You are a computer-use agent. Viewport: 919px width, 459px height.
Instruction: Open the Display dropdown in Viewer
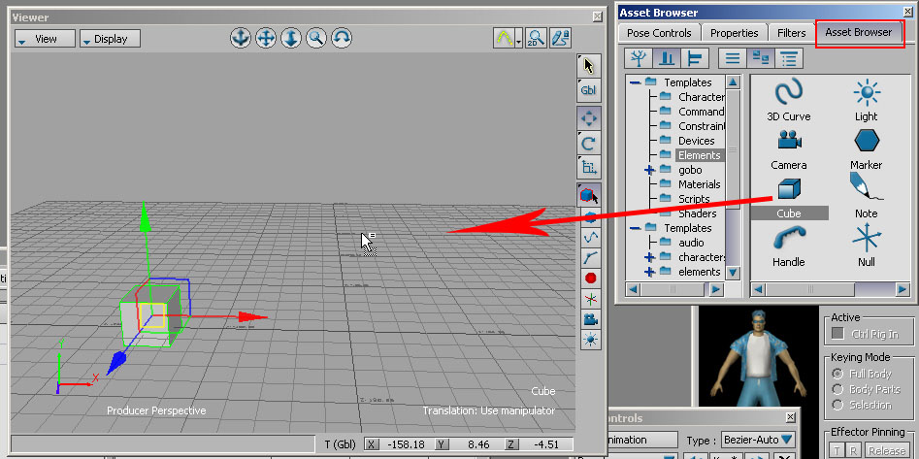(110, 39)
